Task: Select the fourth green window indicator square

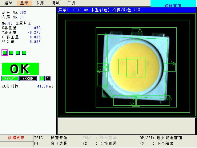Action: tap(24, 53)
